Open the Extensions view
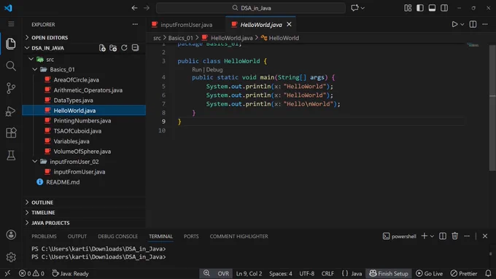This screenshot has height=279, width=496. [x=11, y=133]
